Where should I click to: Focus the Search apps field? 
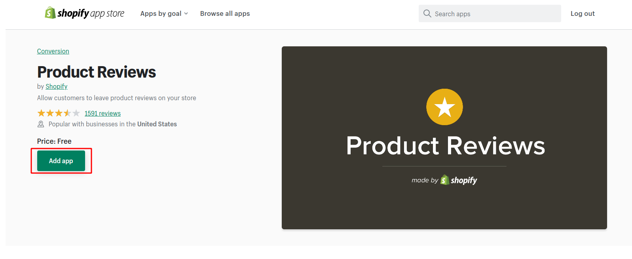pos(490,13)
